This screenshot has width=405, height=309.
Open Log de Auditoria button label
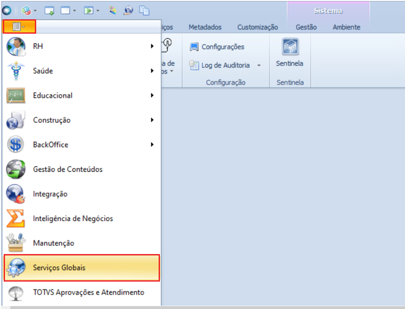click(x=226, y=65)
